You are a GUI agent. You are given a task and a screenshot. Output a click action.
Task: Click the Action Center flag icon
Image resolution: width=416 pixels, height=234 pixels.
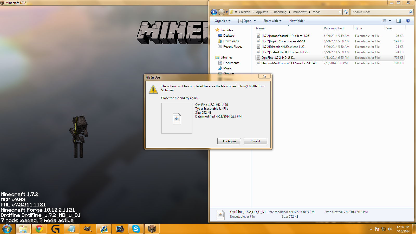(x=377, y=229)
